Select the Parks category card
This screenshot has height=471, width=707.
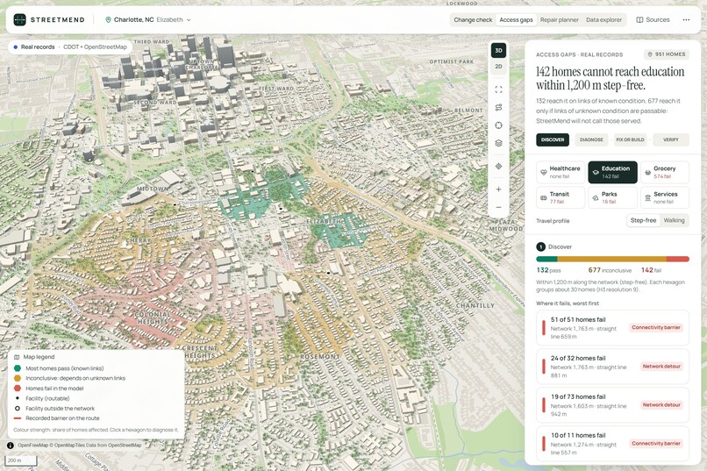(612, 197)
